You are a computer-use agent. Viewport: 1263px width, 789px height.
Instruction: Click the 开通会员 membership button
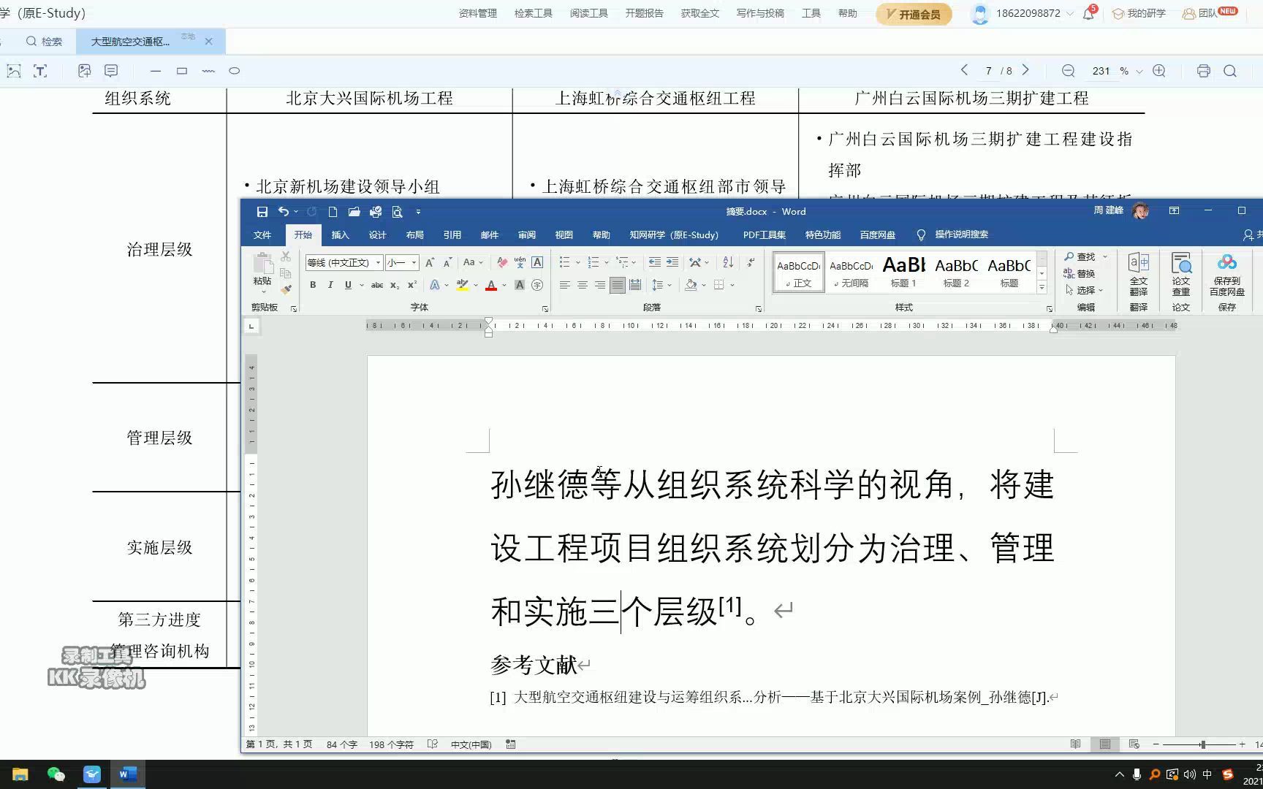(x=914, y=14)
